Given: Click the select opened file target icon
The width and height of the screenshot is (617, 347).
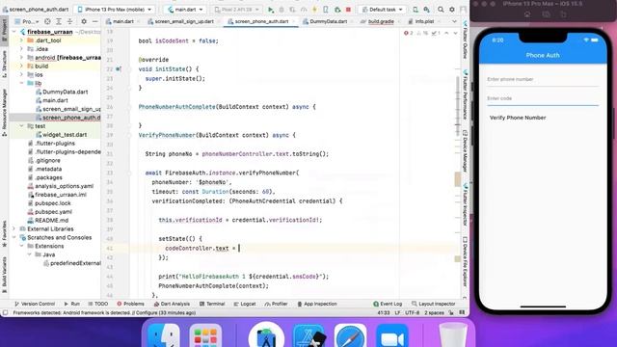Looking at the screenshot, I should pos(47,21).
